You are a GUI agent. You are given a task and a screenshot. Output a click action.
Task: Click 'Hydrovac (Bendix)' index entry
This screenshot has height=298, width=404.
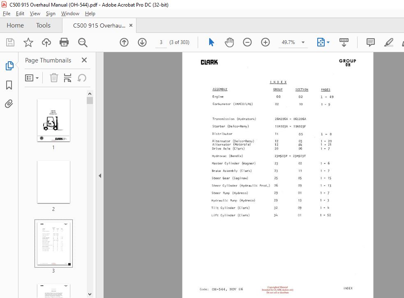pos(227,156)
